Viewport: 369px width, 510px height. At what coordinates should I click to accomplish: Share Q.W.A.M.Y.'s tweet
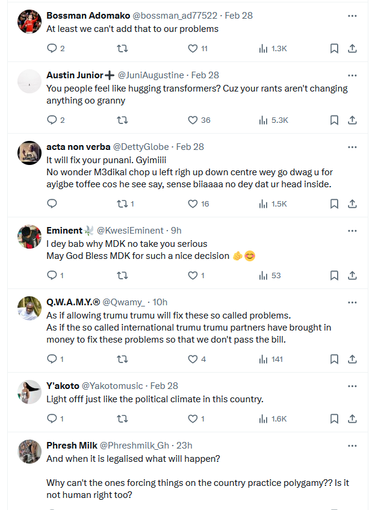[353, 359]
